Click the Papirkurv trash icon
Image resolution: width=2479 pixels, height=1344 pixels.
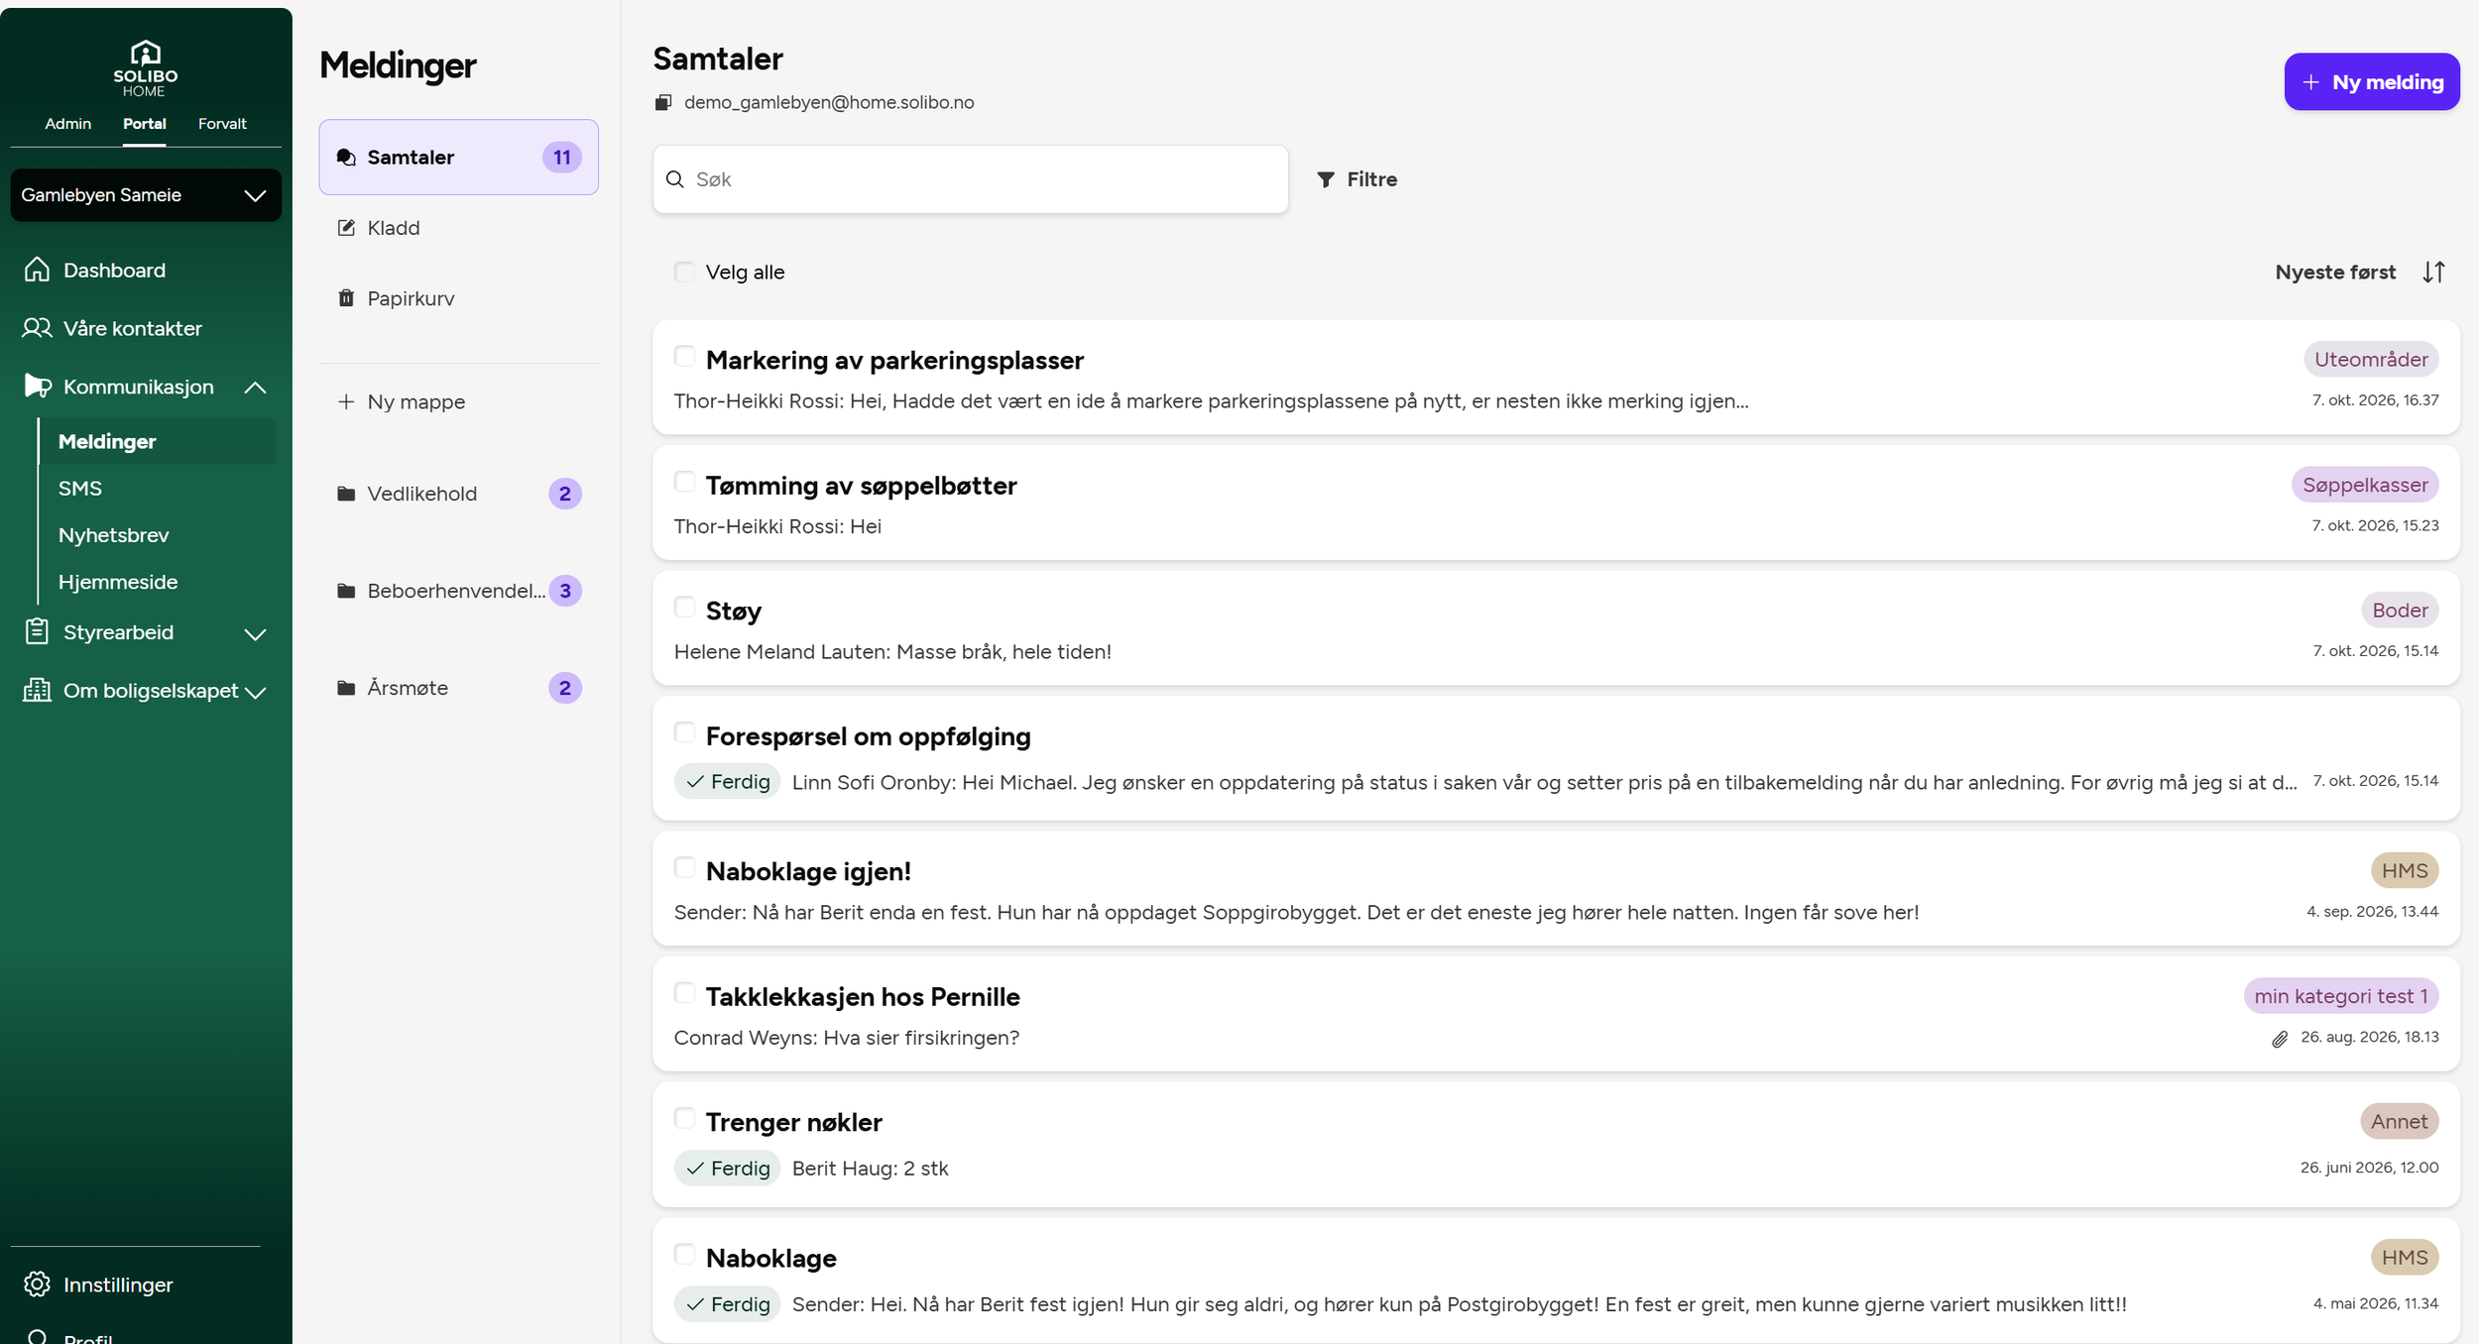pyautogui.click(x=346, y=298)
